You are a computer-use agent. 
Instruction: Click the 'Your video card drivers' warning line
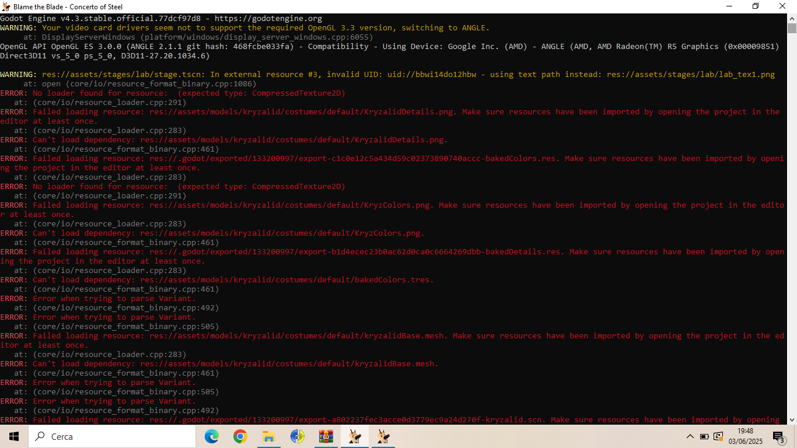(245, 28)
